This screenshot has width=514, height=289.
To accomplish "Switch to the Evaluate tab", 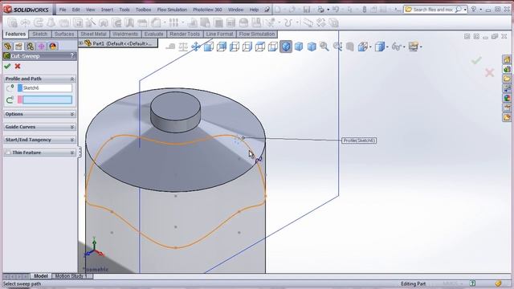I will click(153, 34).
